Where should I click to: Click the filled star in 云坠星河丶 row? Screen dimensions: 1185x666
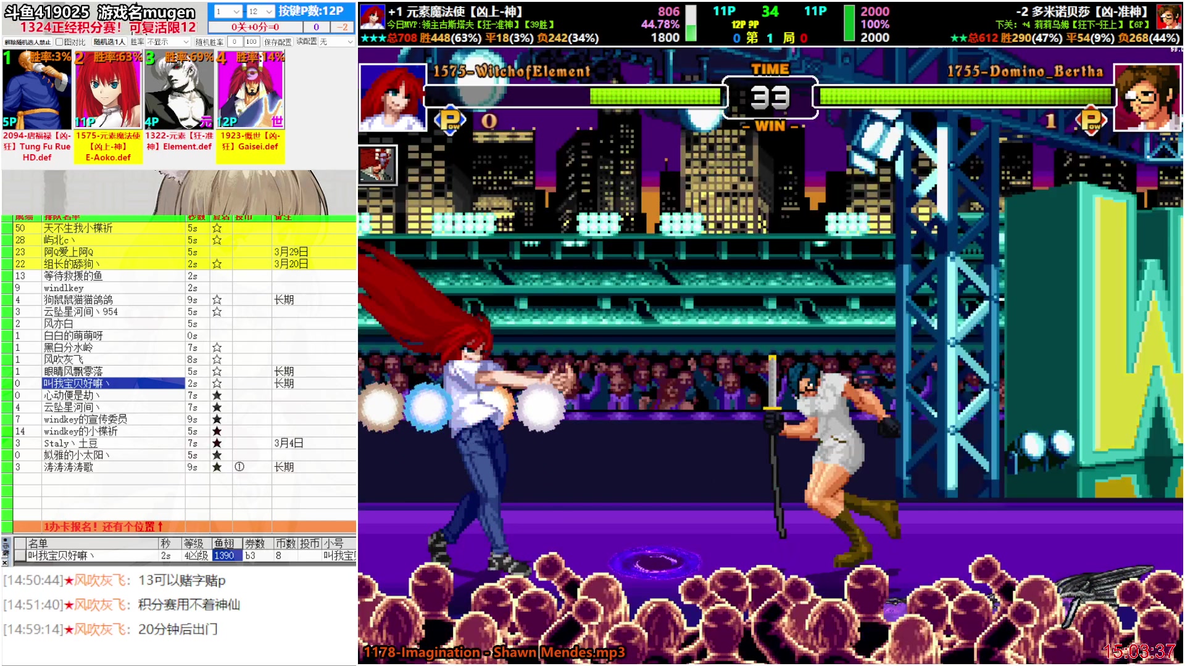pos(217,408)
